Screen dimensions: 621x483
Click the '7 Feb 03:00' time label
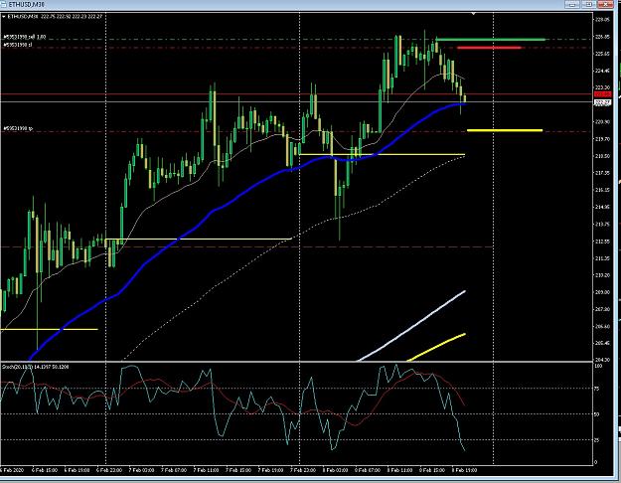click(141, 470)
